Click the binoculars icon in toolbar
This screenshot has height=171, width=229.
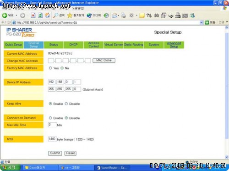pyautogui.click(x=156, y=16)
